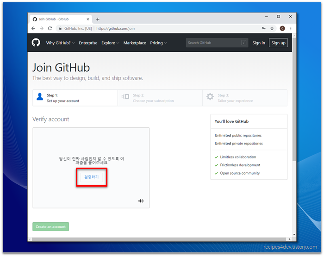Open a new browser tab
This screenshot has width=324, height=257.
[x=98, y=19]
